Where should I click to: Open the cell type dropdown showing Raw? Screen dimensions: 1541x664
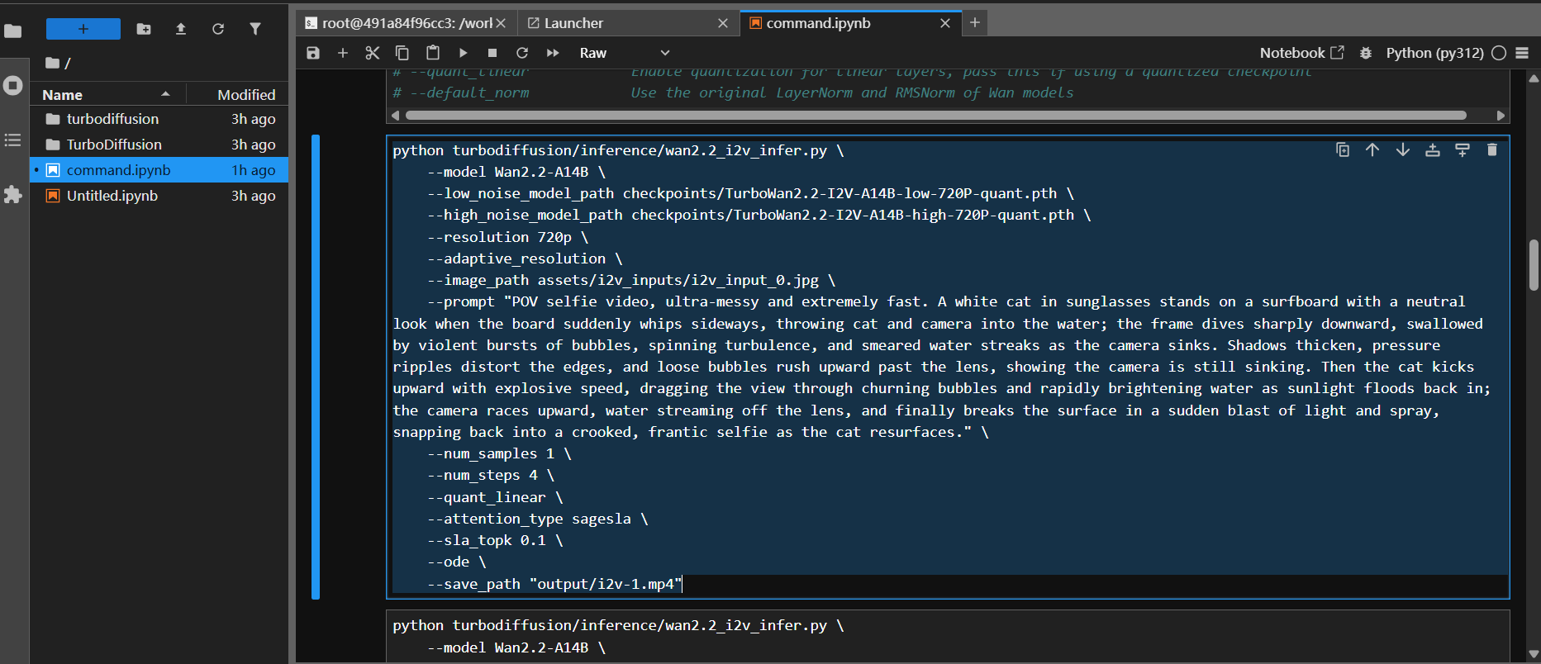(624, 53)
